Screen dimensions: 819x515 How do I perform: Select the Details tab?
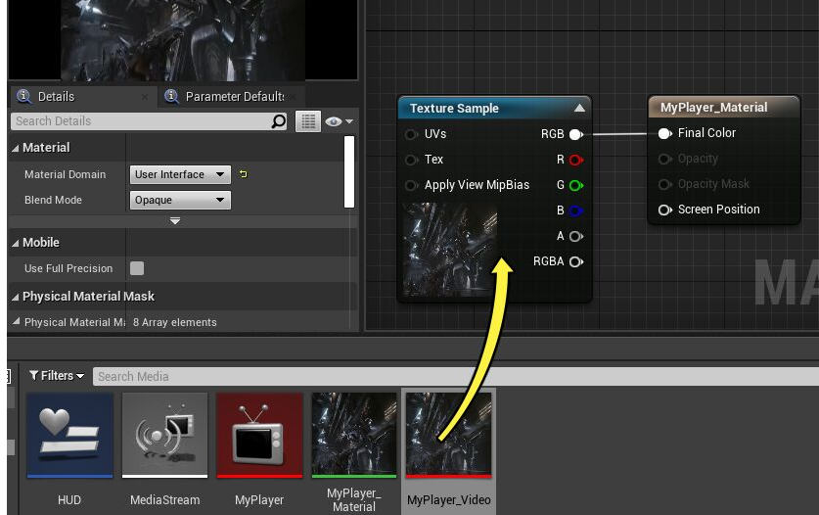pyautogui.click(x=56, y=96)
